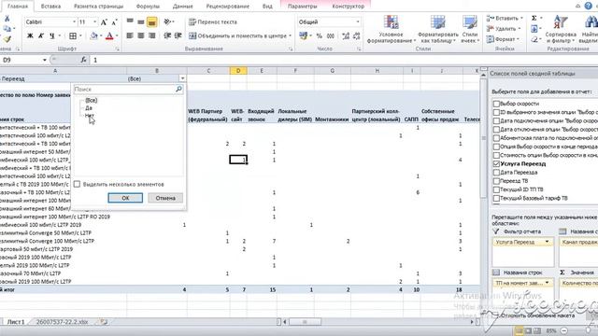This screenshot has height=336, width=598.
Task: Open Условное форматирование menu
Action: (392, 29)
